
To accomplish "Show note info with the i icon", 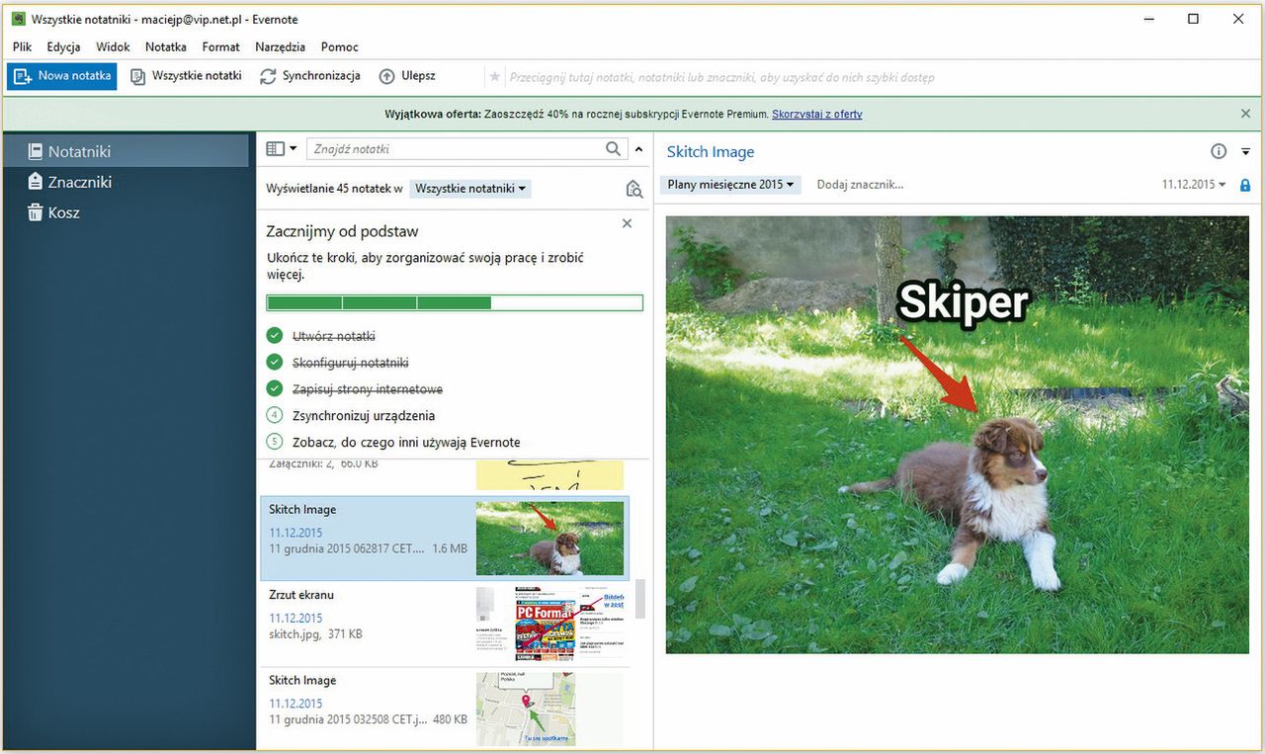I will pyautogui.click(x=1219, y=152).
